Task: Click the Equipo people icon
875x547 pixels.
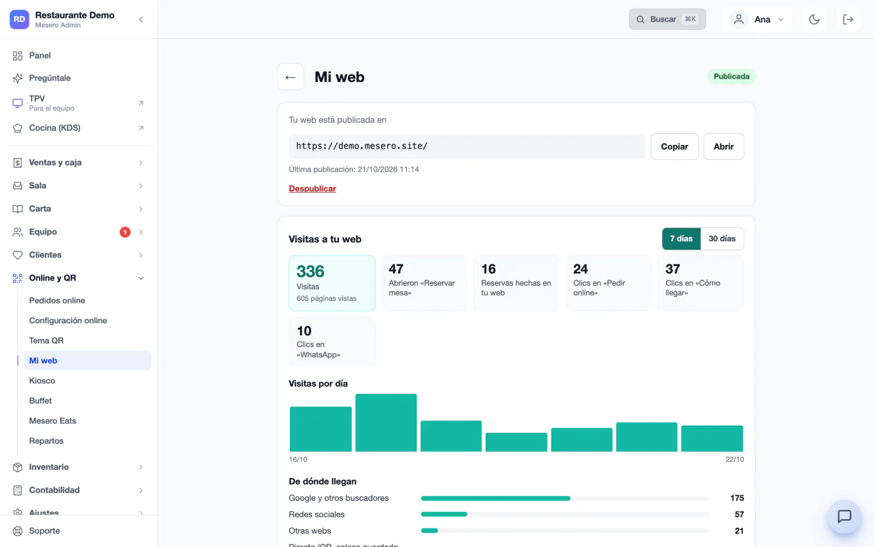Action: [x=17, y=232]
